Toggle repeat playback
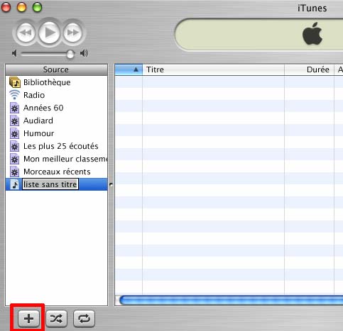 pyautogui.click(x=84, y=318)
